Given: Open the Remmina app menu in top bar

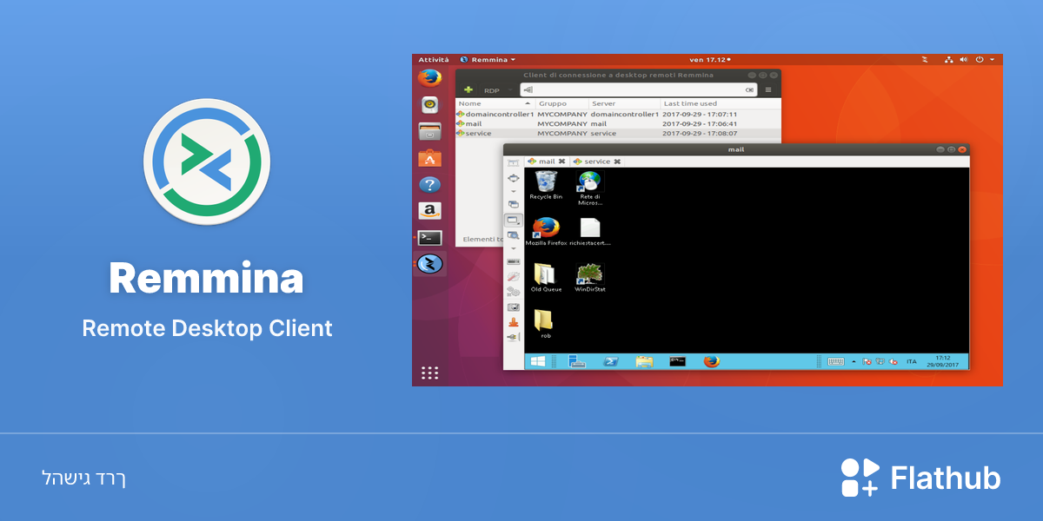Looking at the screenshot, I should pyautogui.click(x=488, y=59).
